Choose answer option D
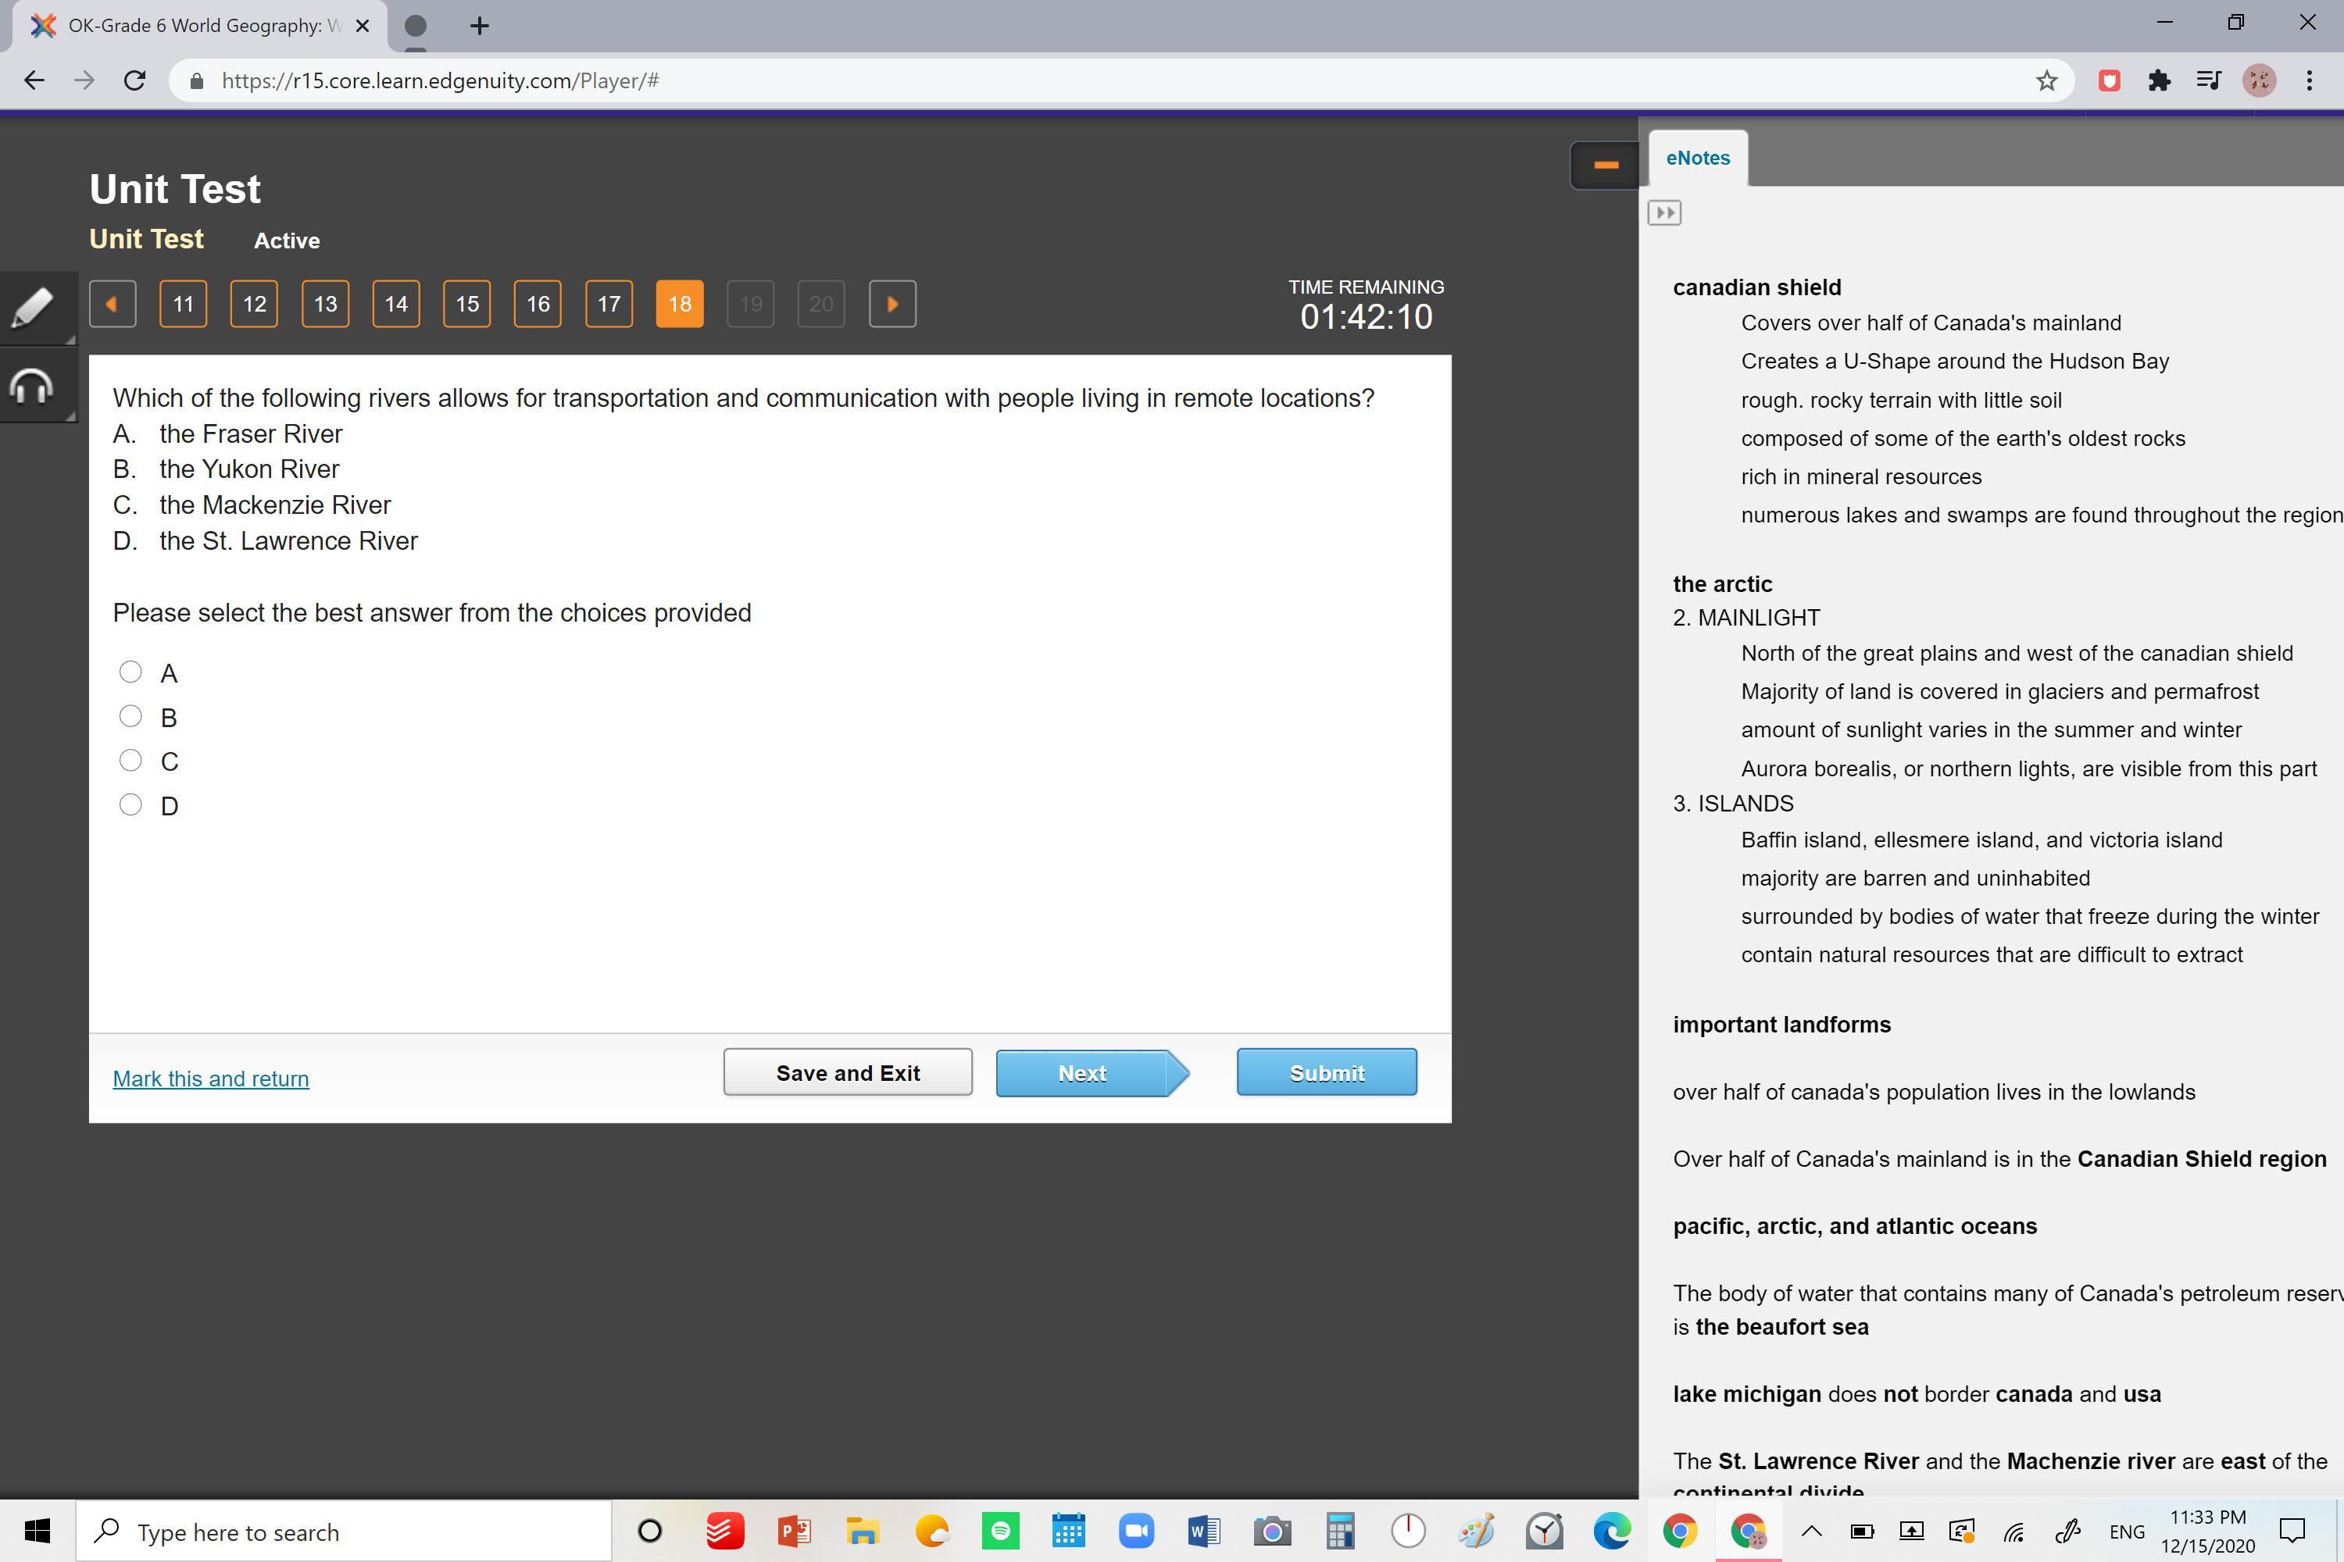 (x=130, y=805)
